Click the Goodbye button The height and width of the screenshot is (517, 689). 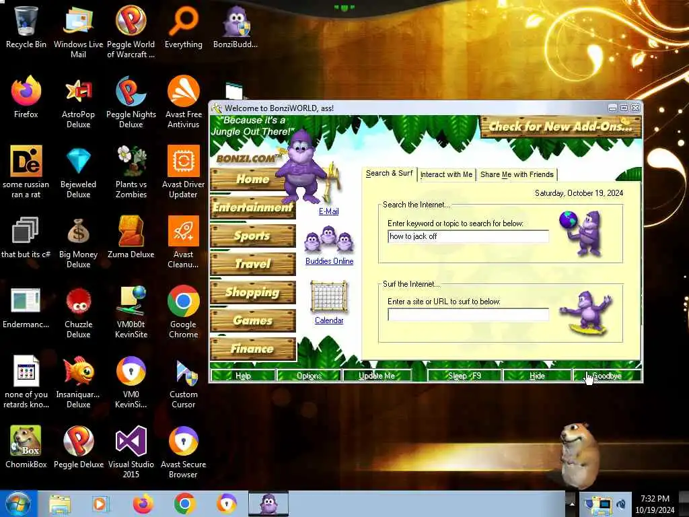607,376
